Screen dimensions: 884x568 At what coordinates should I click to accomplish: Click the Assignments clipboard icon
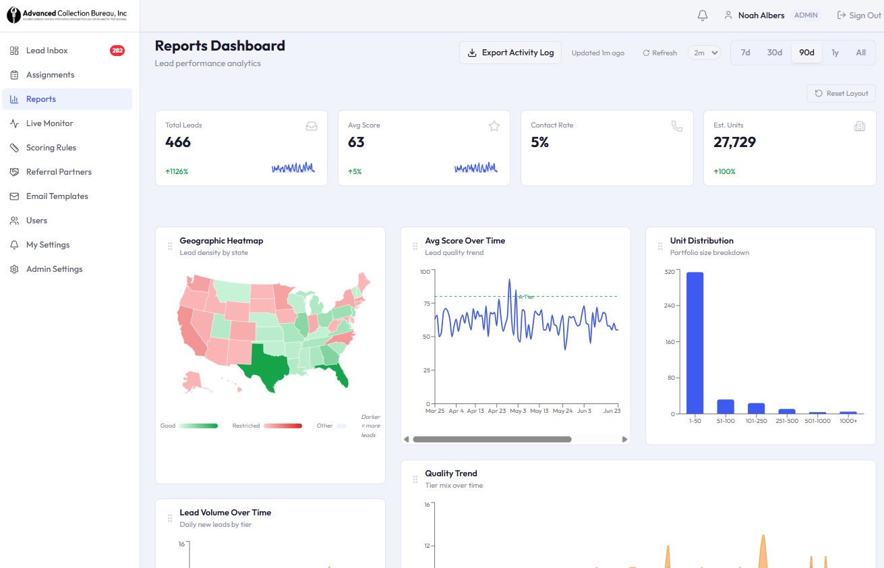tap(14, 75)
